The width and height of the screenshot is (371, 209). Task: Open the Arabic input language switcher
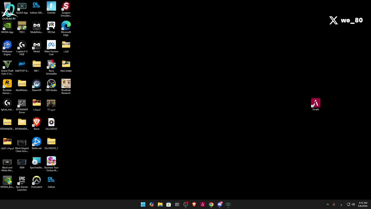[341, 204]
